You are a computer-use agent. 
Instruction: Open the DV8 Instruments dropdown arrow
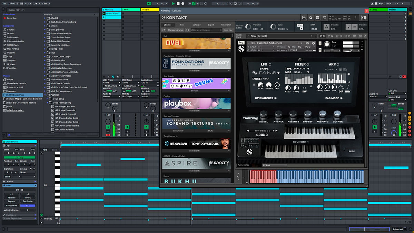click(229, 51)
